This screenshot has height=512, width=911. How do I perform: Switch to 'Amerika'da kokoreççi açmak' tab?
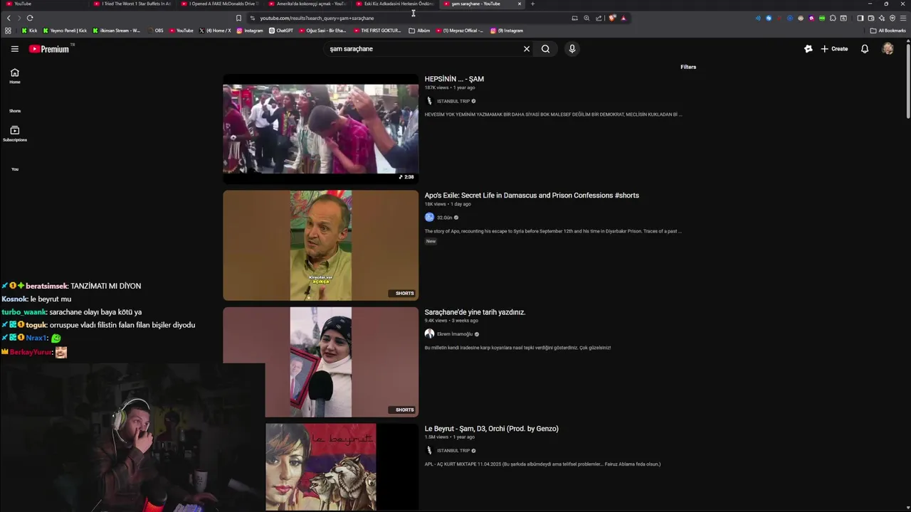pos(307,4)
